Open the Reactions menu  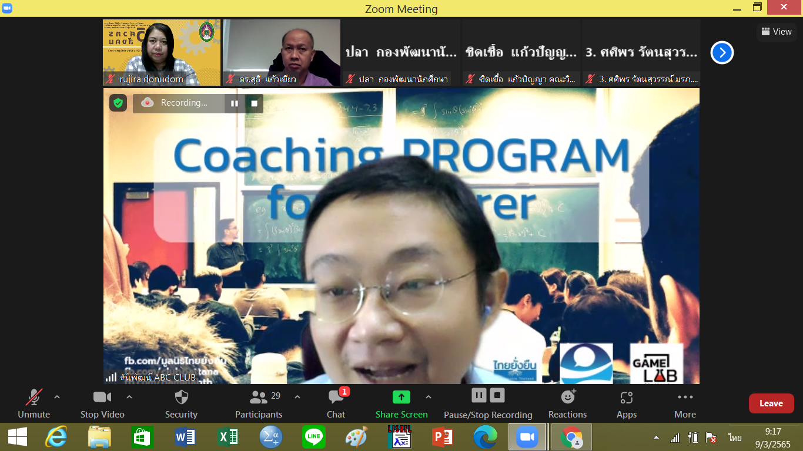[568, 404]
